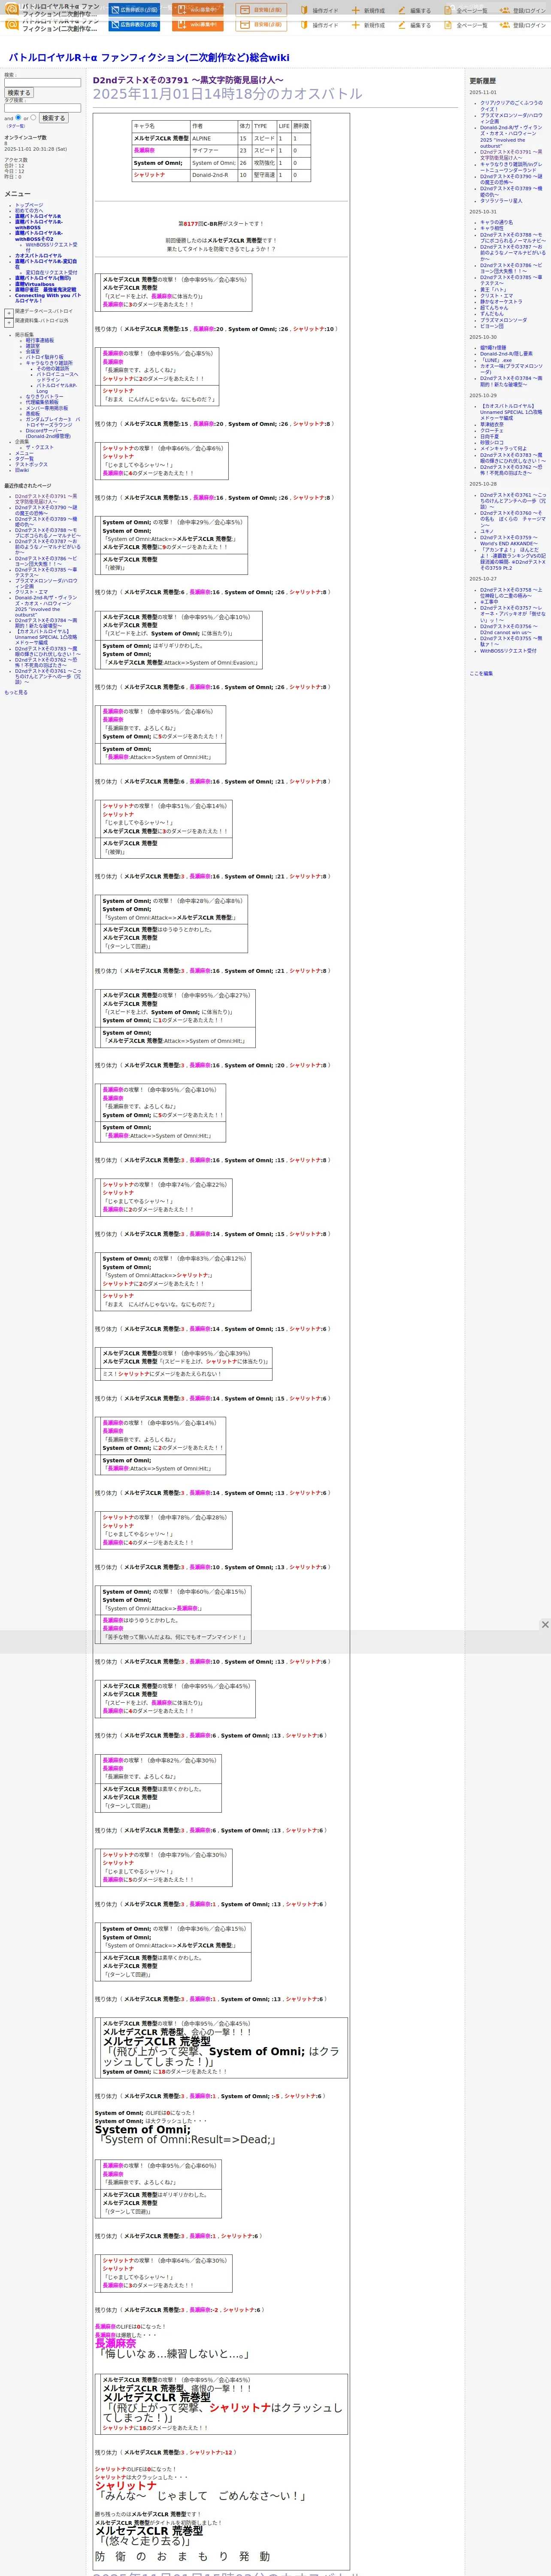
Task: Click もっと見る under recently created pages
Action: click(x=16, y=692)
